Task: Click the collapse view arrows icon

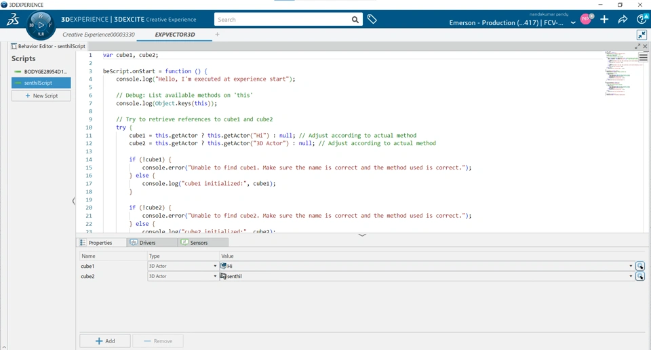Action: click(x=642, y=35)
